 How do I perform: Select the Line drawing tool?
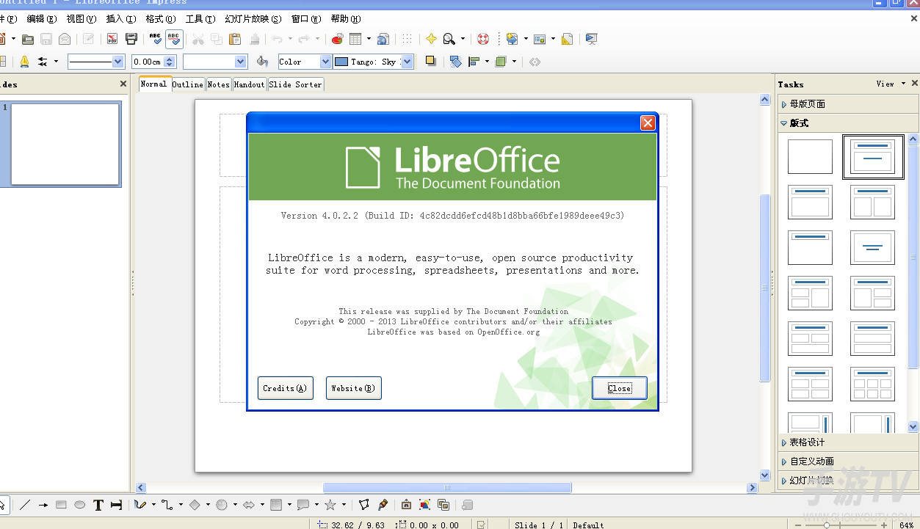coord(25,505)
